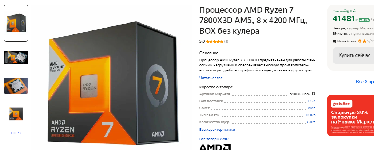Image resolution: width=374 pixels, height=150 pixels.
Task: Open the Все товары AMD link
Action: coord(214,139)
